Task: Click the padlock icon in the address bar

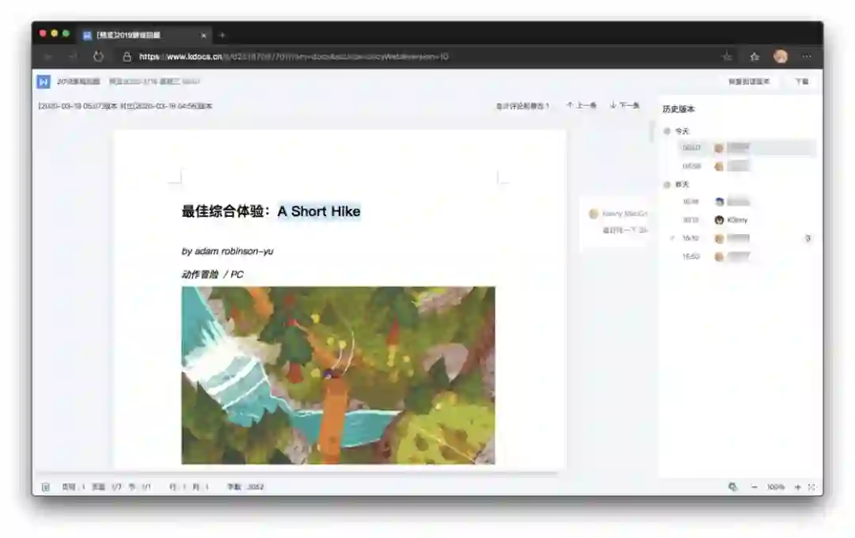Action: pos(127,56)
